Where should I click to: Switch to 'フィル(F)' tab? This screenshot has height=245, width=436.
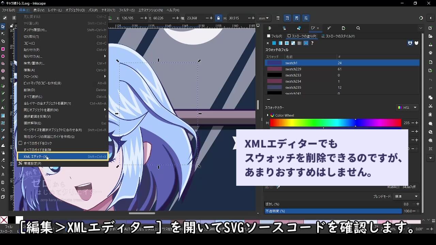pos(275,36)
